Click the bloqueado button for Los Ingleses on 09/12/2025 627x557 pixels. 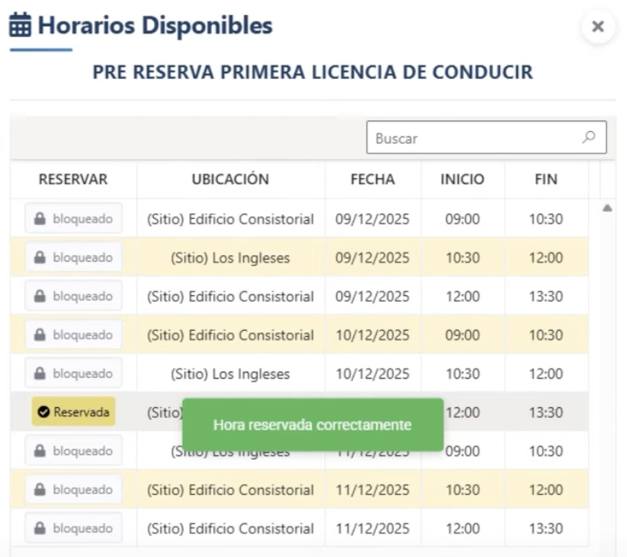(73, 257)
